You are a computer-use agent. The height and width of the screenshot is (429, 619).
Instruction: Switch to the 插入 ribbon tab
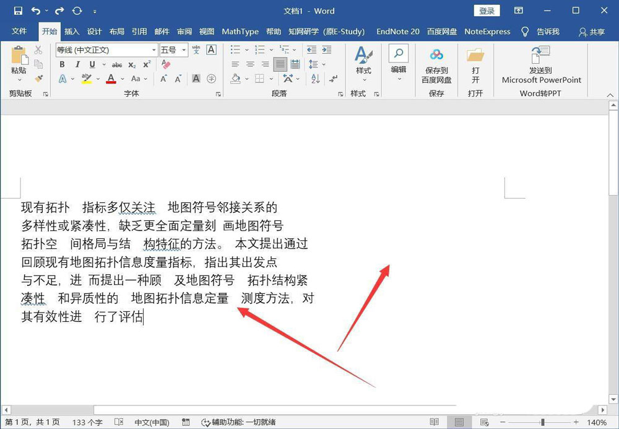tap(71, 32)
